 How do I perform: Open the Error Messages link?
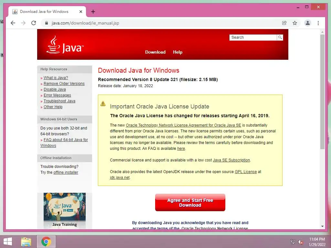[x=57, y=95]
